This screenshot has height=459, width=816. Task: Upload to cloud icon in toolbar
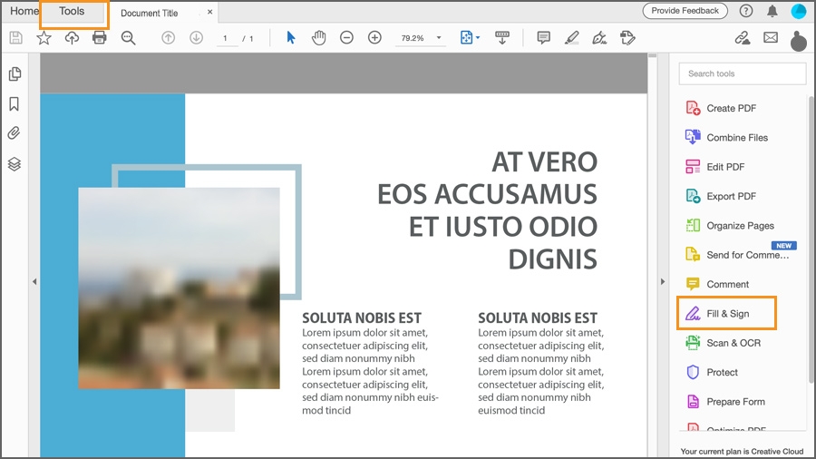(x=72, y=37)
